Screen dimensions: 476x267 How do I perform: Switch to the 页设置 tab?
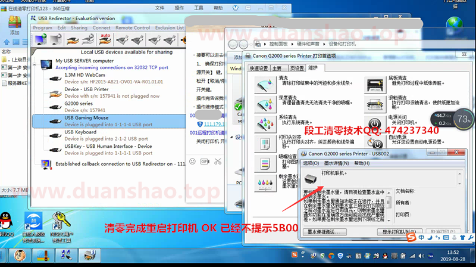pos(296,69)
